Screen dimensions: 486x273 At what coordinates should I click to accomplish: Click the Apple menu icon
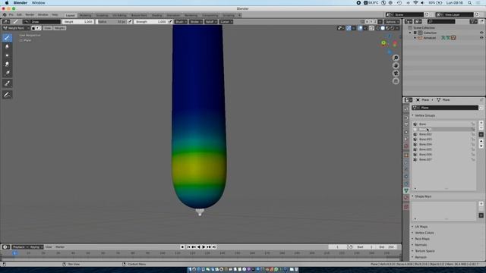7,3
